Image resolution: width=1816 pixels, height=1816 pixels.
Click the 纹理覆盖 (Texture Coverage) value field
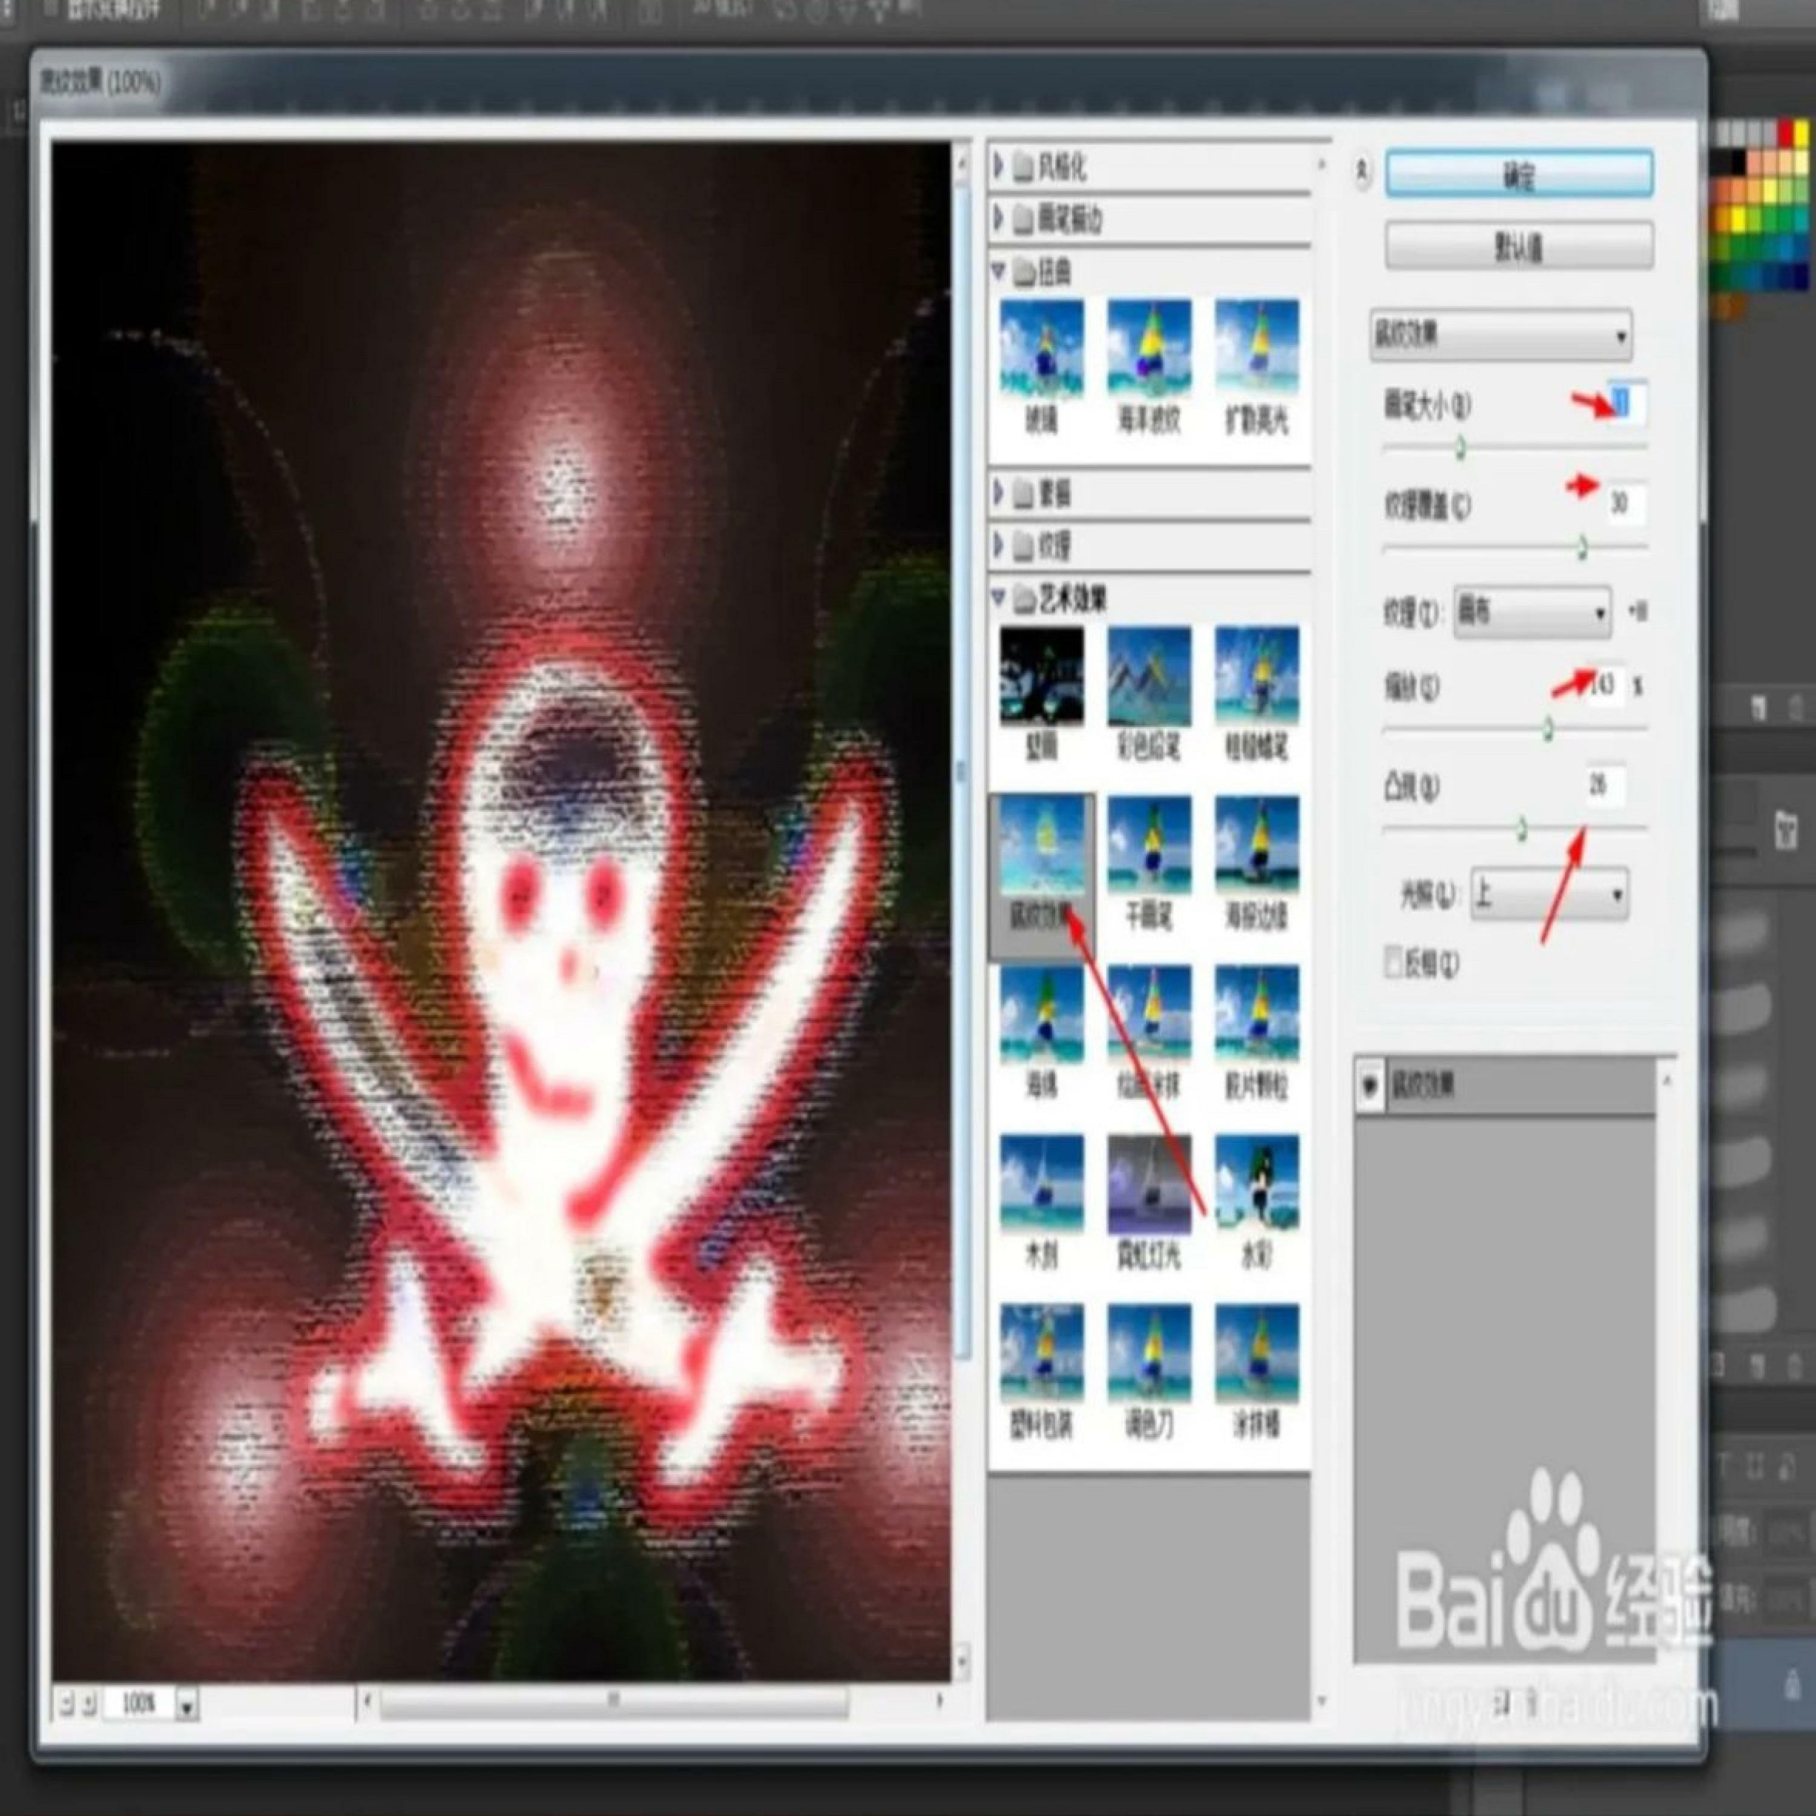(x=1624, y=504)
